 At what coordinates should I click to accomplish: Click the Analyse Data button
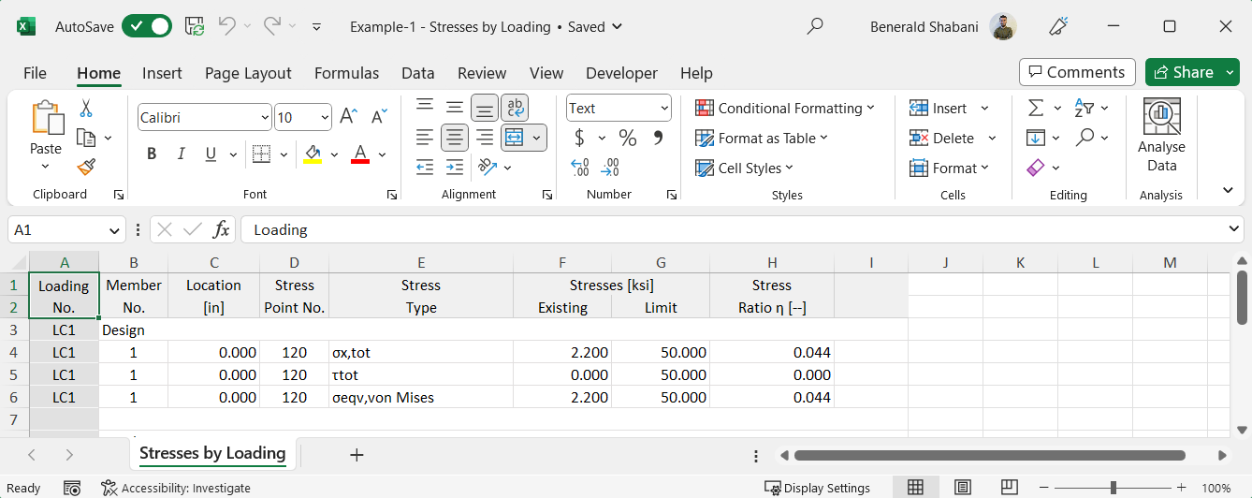[1161, 136]
